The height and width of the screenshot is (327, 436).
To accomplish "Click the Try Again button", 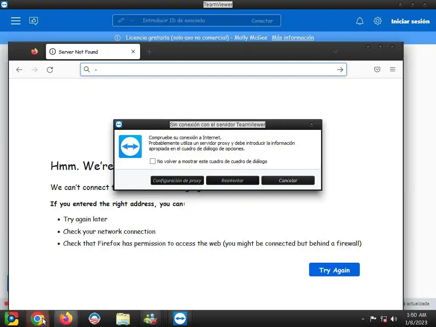I will click(x=334, y=270).
